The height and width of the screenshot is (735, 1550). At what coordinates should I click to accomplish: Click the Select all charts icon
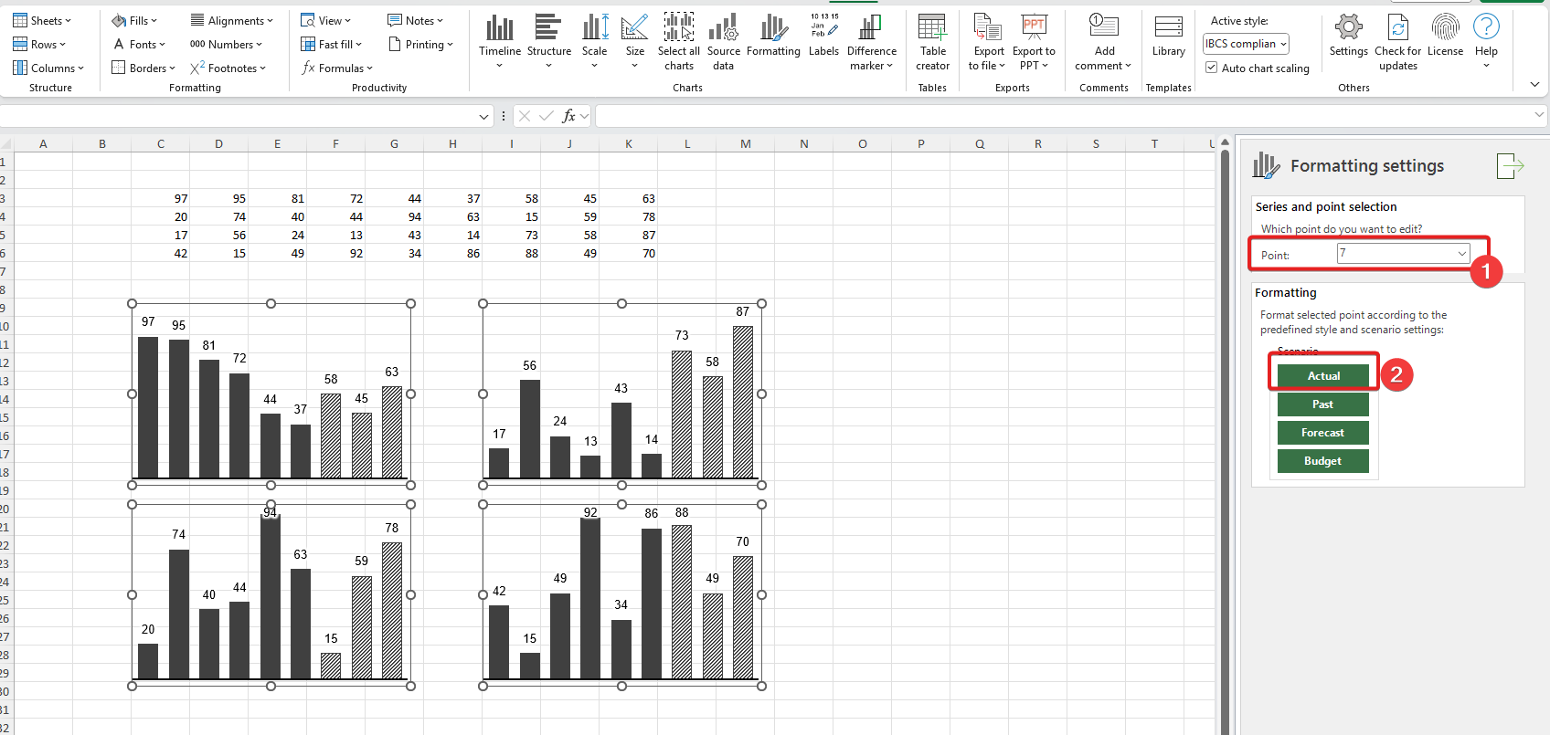(678, 29)
